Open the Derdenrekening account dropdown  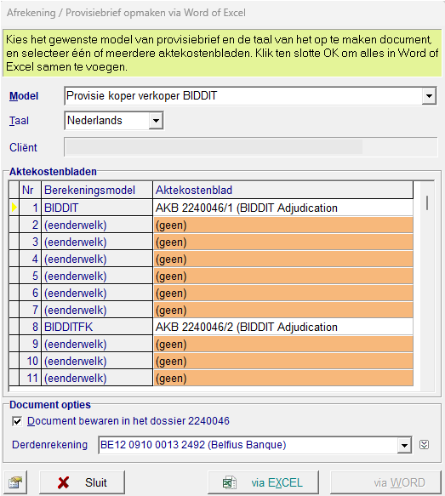(404, 446)
